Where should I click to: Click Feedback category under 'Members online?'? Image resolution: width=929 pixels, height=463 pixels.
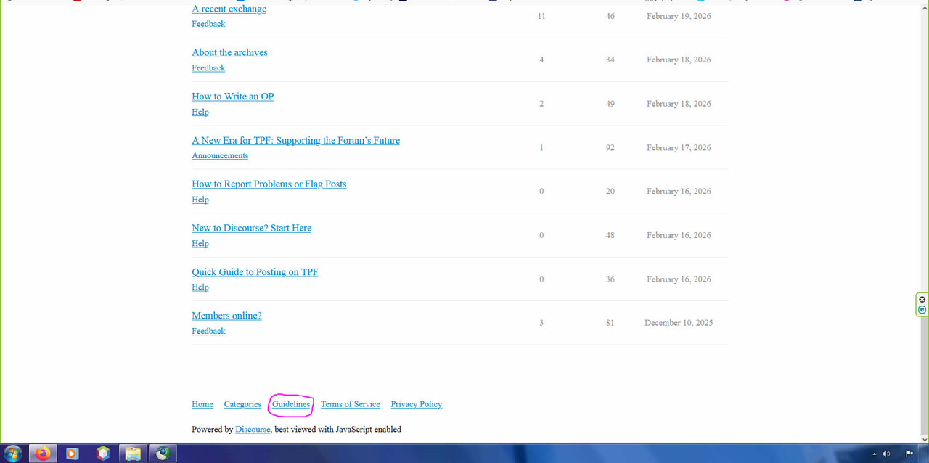[208, 331]
